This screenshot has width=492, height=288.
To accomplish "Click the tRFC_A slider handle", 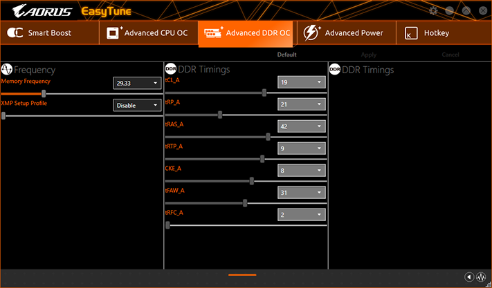I will [x=167, y=225].
